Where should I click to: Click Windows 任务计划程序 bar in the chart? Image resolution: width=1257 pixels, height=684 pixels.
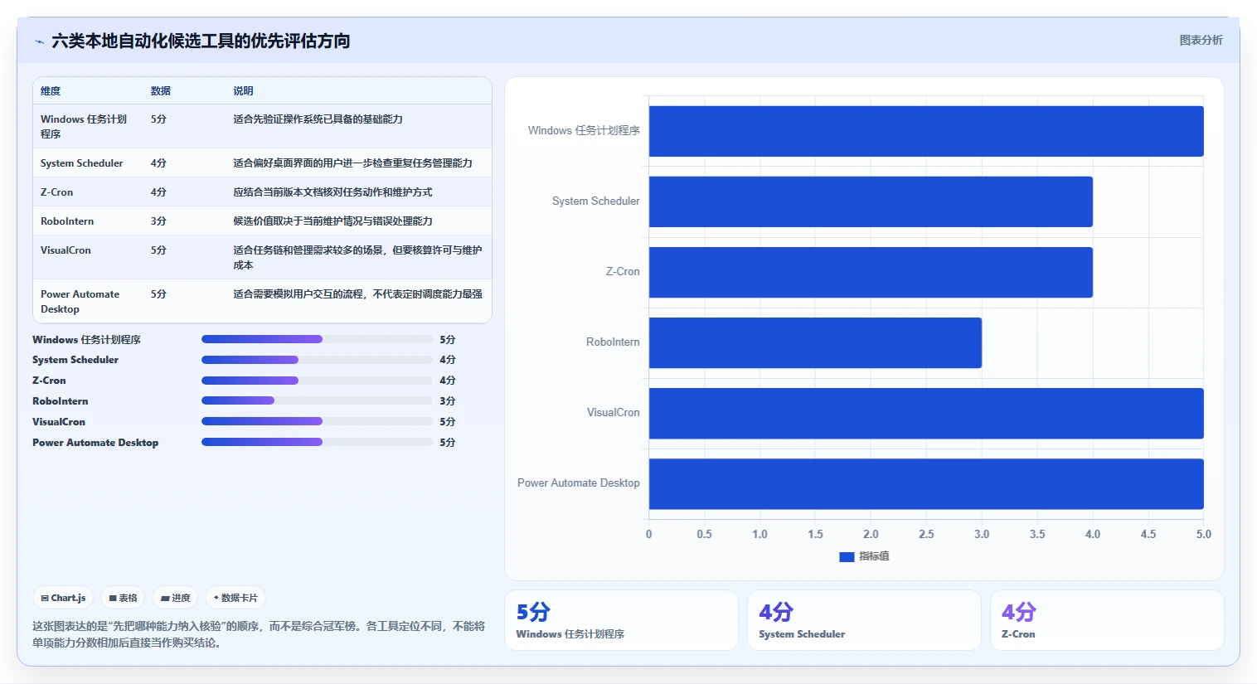click(x=926, y=131)
